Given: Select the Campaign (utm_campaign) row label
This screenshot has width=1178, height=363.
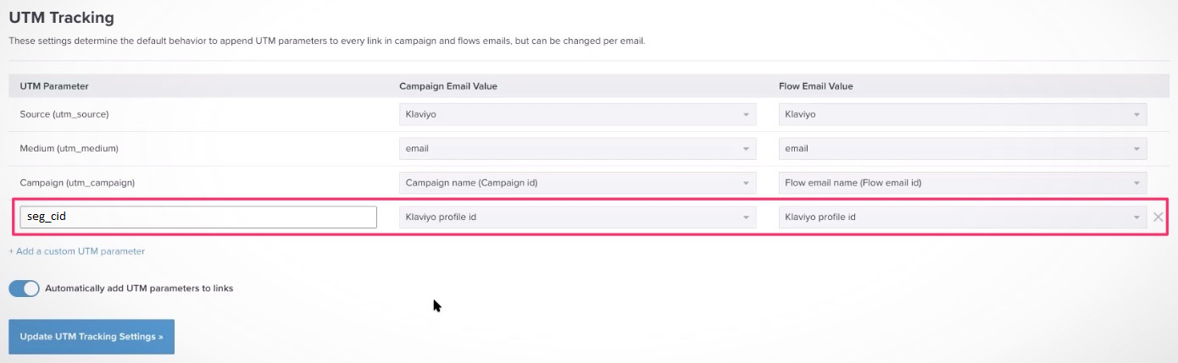Looking at the screenshot, I should coord(77,182).
